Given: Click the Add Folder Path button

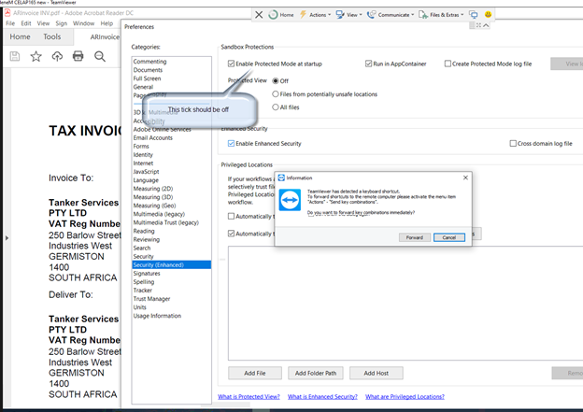Looking at the screenshot, I should (317, 373).
